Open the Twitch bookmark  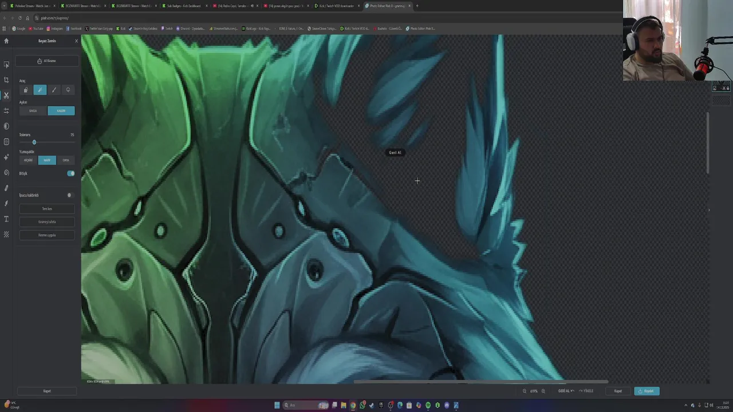click(167, 28)
